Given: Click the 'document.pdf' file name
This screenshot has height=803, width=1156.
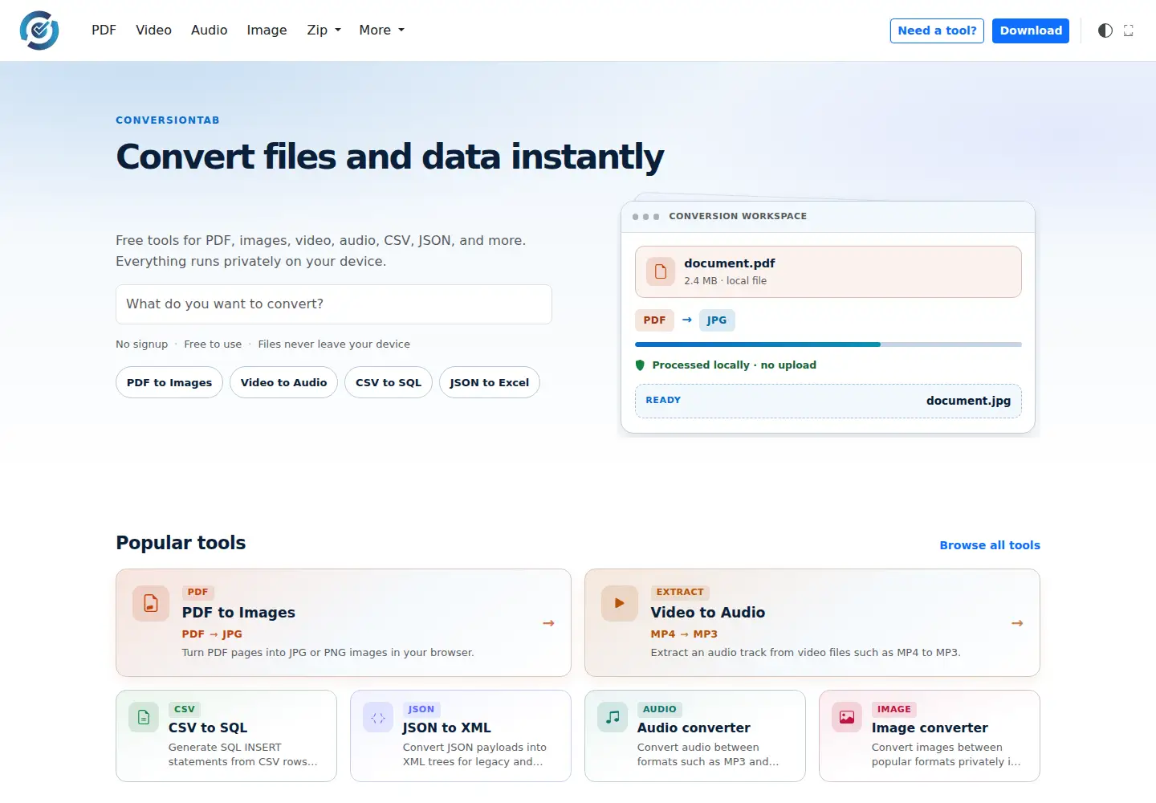Looking at the screenshot, I should click(730, 263).
